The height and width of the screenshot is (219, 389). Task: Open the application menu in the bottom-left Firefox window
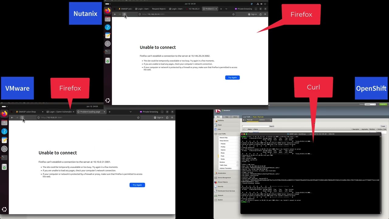tap(172, 117)
